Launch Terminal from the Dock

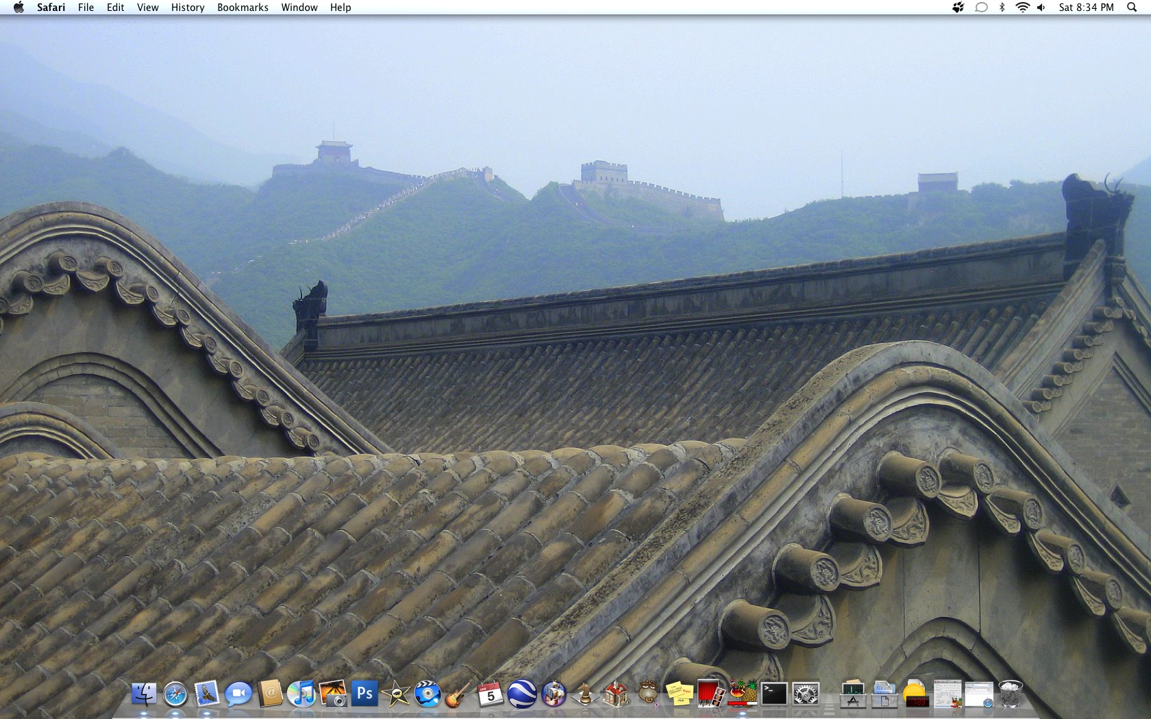pos(774,694)
